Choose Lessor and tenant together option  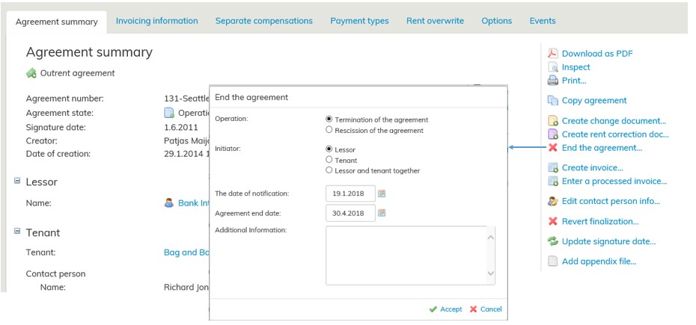329,170
